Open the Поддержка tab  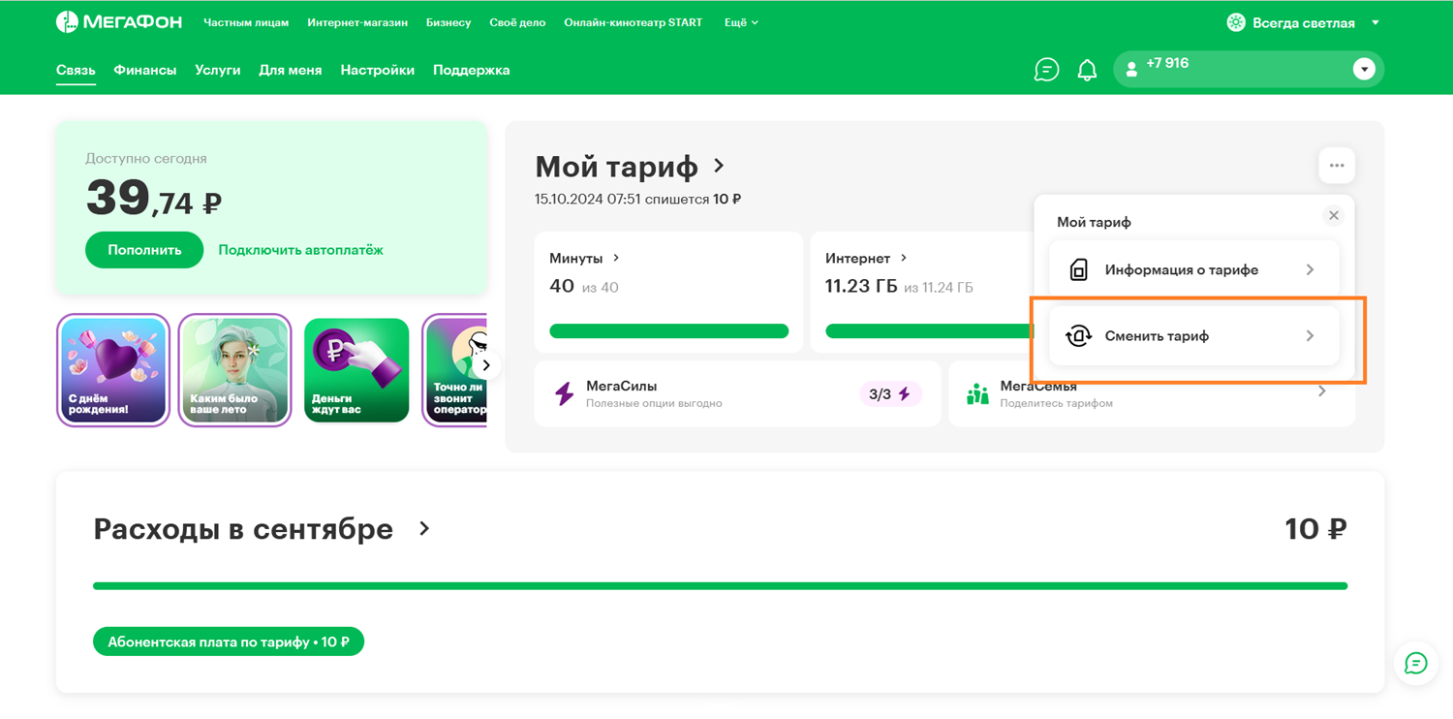tap(472, 70)
